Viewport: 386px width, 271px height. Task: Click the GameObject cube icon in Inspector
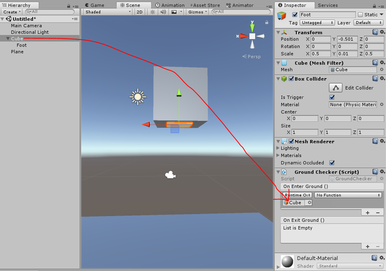coord(282,16)
